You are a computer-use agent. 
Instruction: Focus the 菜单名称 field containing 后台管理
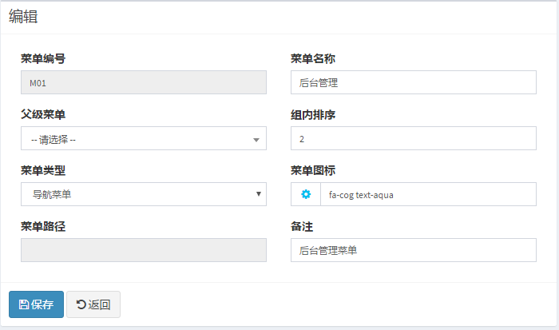tap(414, 82)
